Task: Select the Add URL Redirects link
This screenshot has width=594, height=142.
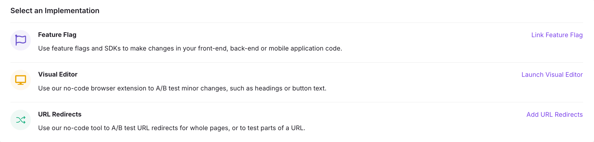Action: [x=555, y=114]
